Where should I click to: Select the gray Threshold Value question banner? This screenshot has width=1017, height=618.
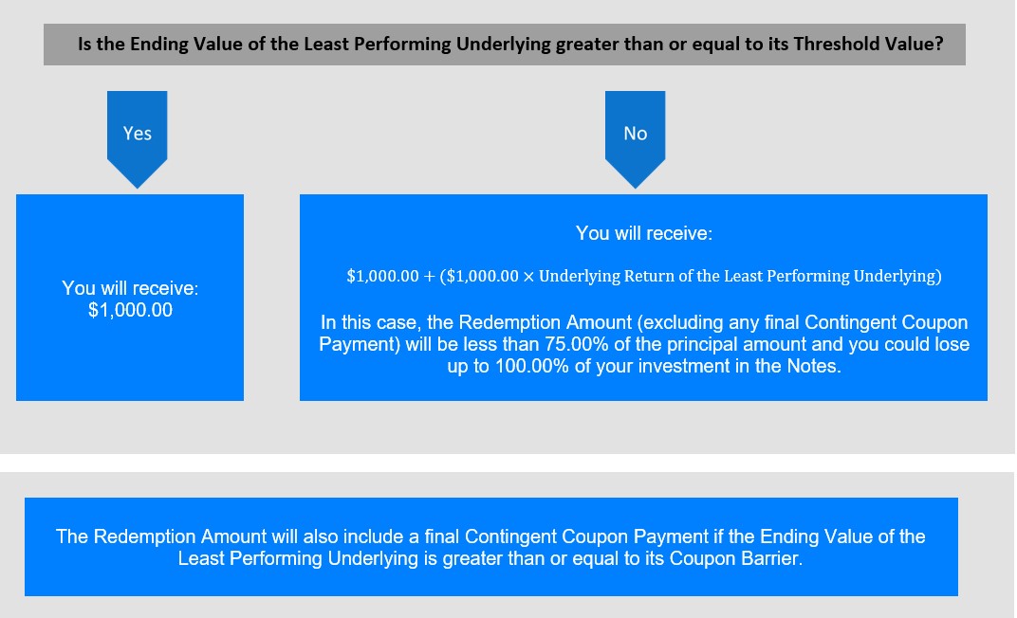(504, 44)
